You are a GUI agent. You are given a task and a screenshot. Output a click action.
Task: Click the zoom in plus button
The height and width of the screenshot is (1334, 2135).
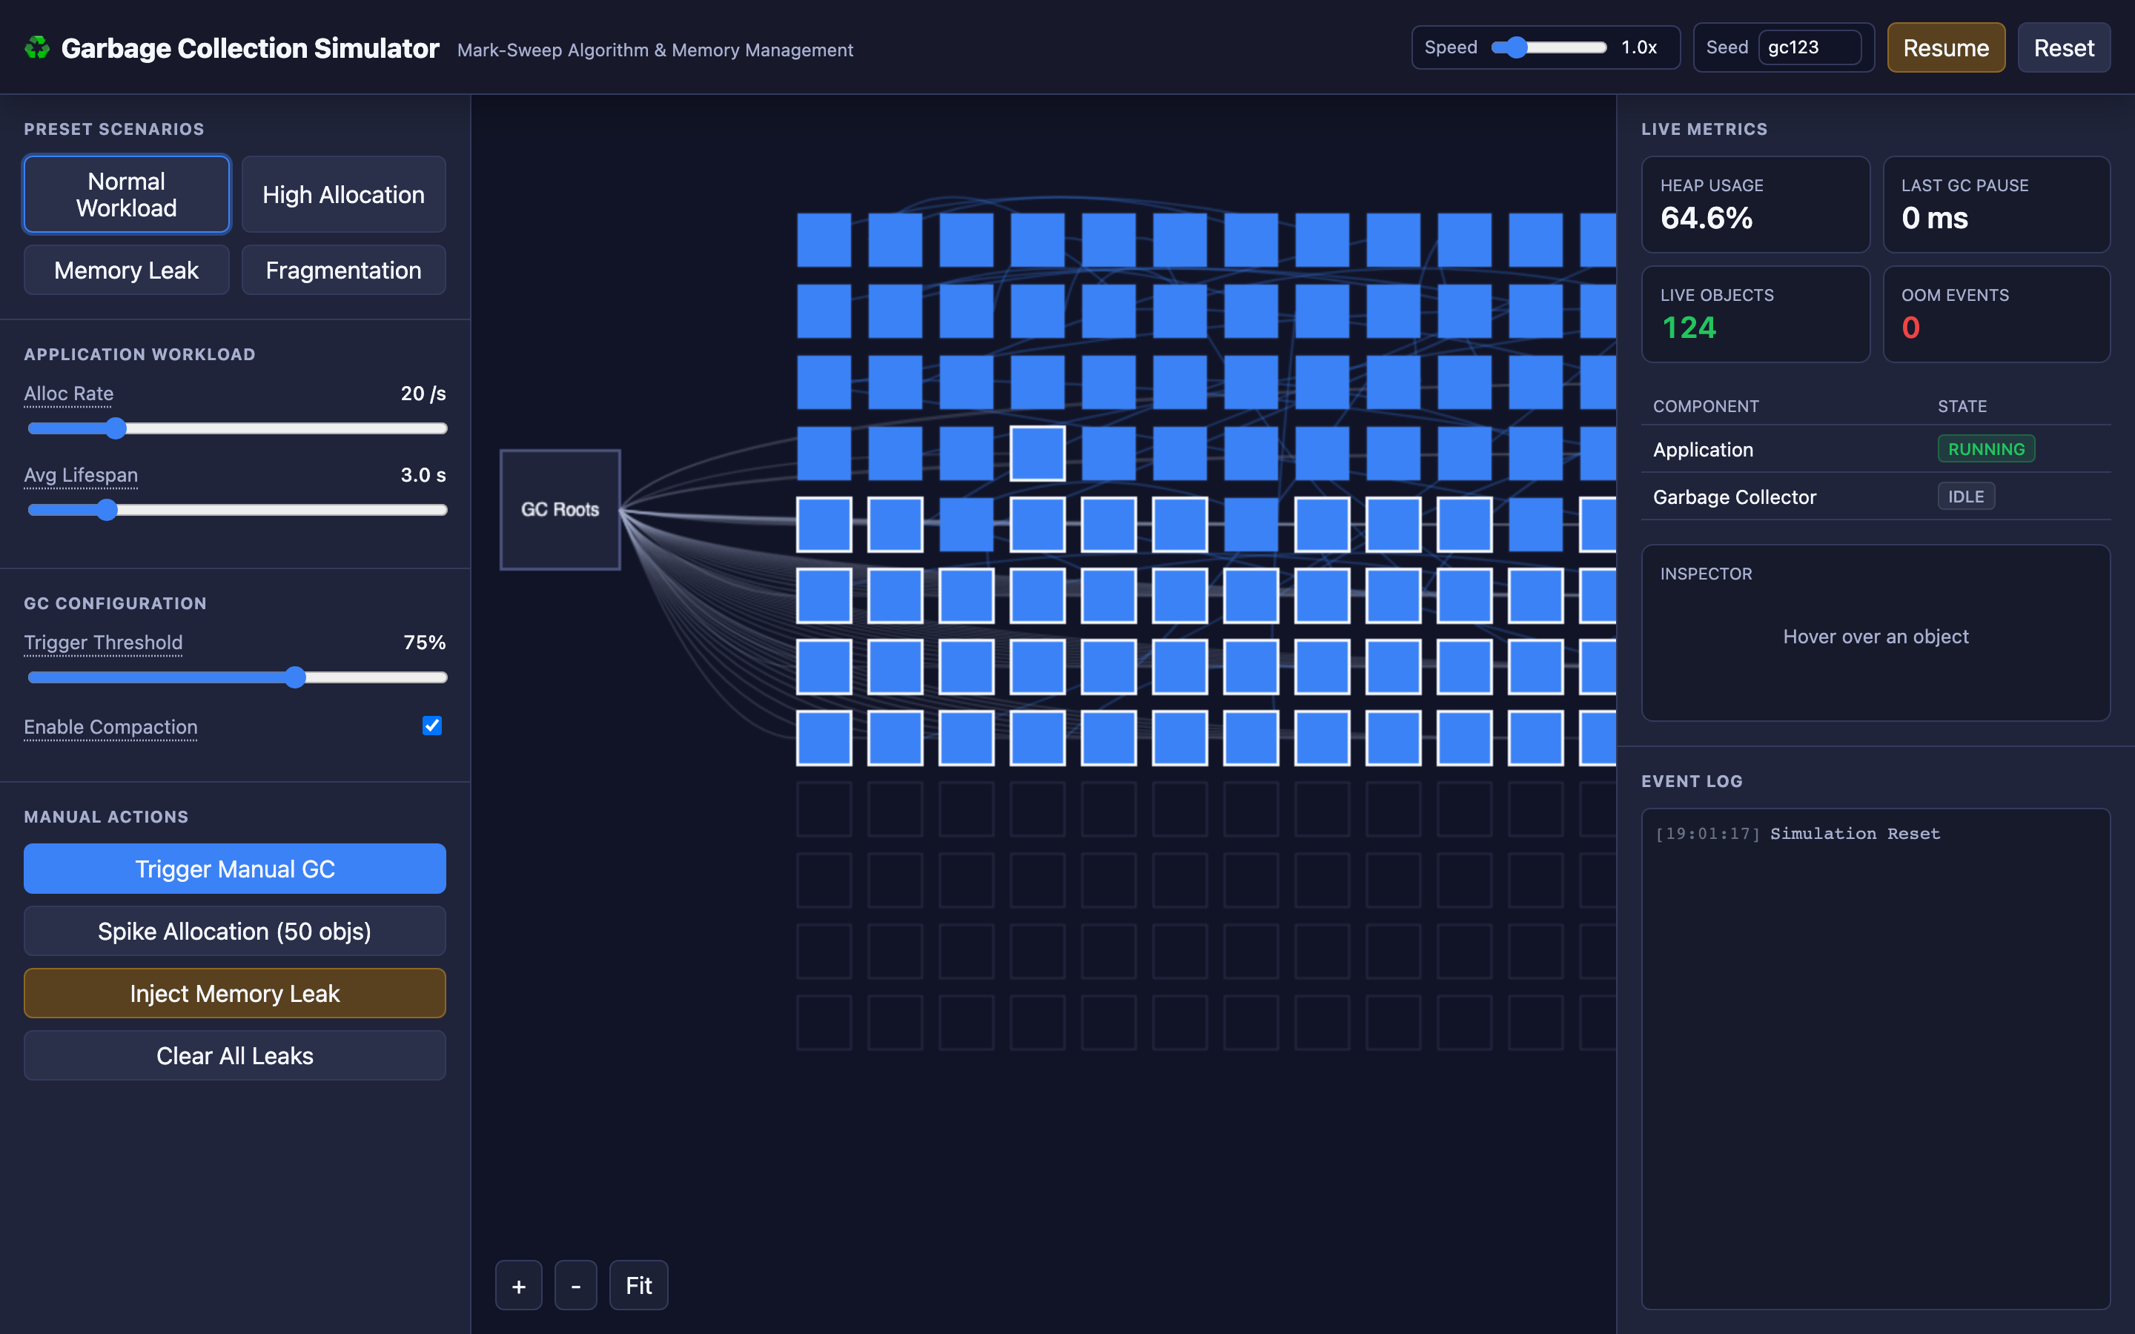(519, 1286)
